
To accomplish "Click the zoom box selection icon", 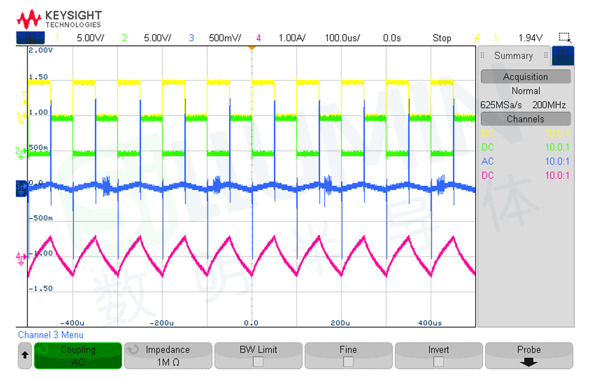I will pos(565,38).
